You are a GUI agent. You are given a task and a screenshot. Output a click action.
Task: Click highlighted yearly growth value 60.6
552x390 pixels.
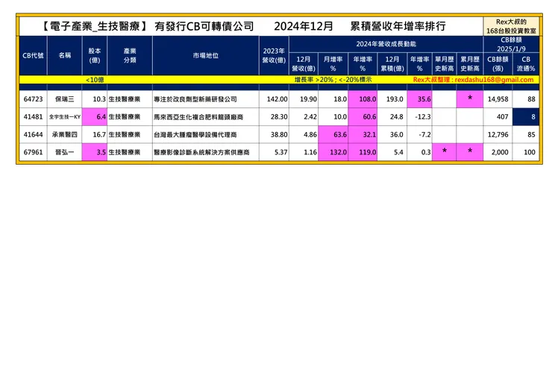coord(363,117)
